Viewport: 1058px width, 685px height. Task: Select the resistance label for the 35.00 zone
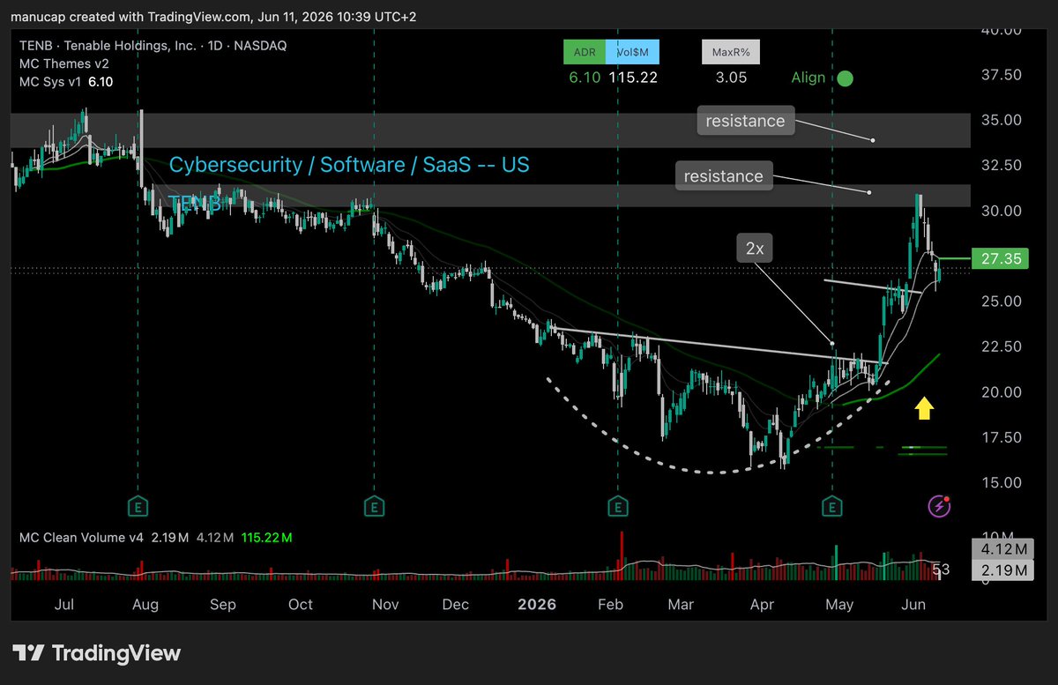tap(745, 121)
